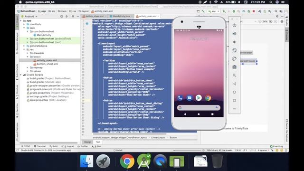
Task: Take an emulator screenshot with camera icon
Action: tap(234, 67)
